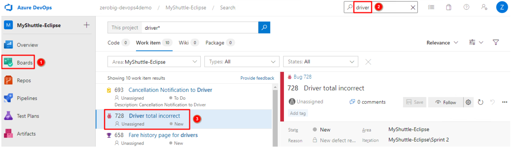Viewport: 512px width, 148px height.
Task: Switch to the Package tab
Action: coord(220,43)
